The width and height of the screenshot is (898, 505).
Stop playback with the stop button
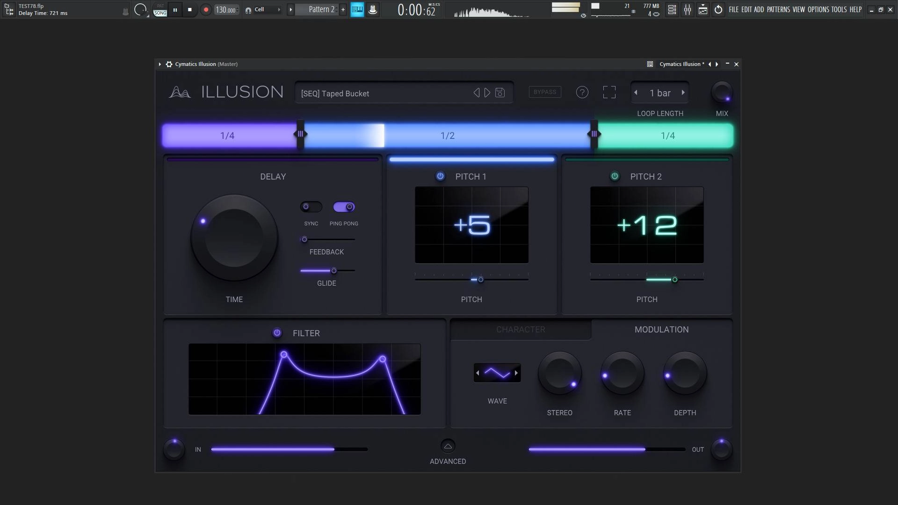(189, 9)
